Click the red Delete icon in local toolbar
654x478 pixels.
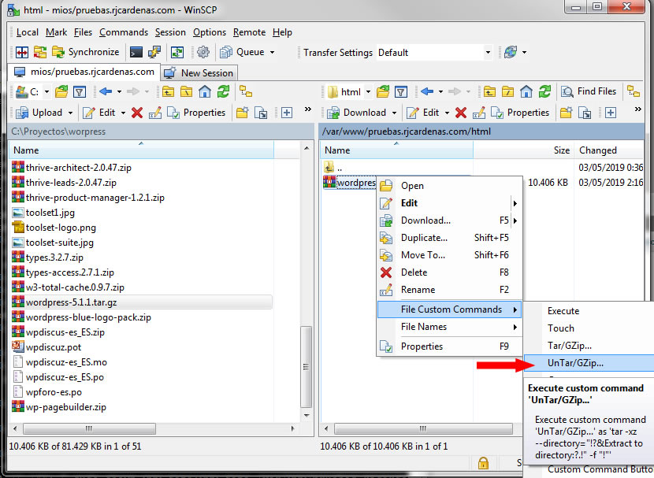pos(137,113)
